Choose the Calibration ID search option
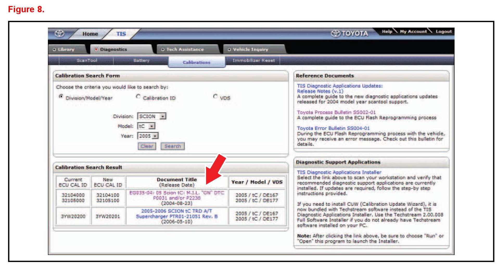Screen dimensions: 504x268 (138, 97)
